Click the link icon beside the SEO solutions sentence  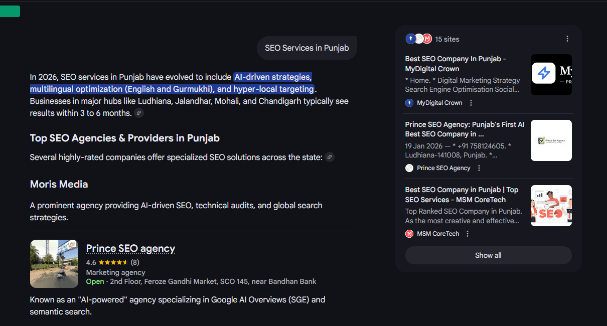(x=330, y=156)
